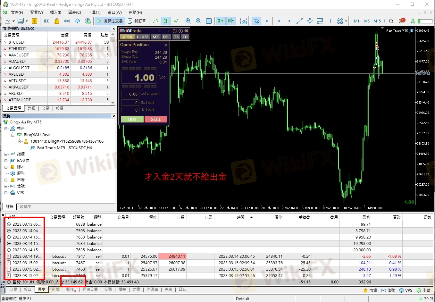Zoom out on the chart

click(198, 21)
